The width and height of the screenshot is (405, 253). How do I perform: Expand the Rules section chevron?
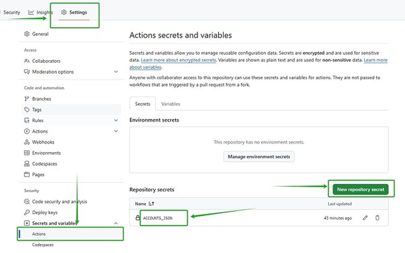coord(116,121)
